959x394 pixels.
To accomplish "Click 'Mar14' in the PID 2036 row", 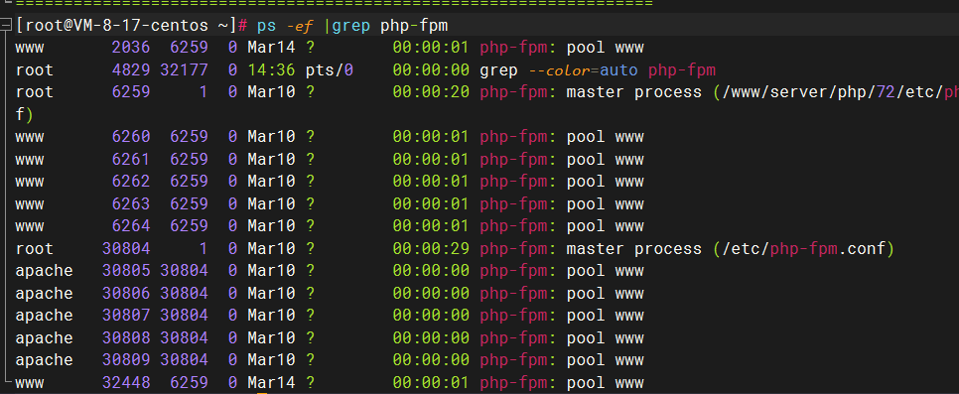I will tap(271, 48).
